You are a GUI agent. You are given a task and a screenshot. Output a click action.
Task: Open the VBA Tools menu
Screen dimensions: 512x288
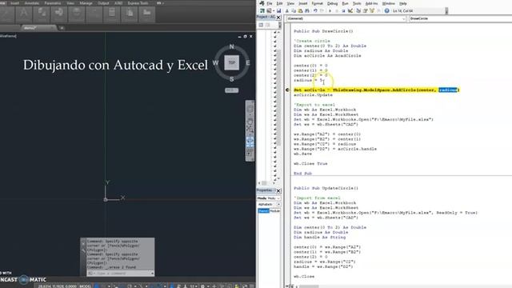[x=357, y=3]
